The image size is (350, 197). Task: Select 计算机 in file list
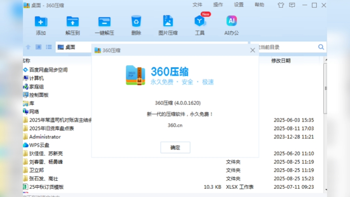(36, 78)
